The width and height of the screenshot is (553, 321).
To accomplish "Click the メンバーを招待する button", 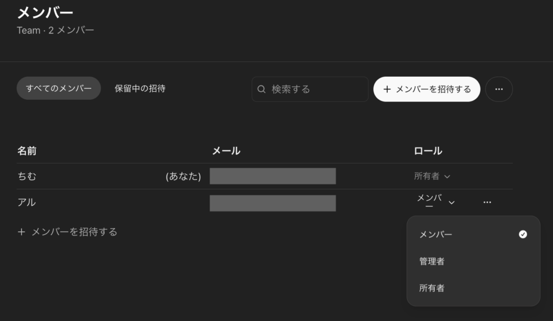I will coord(427,88).
